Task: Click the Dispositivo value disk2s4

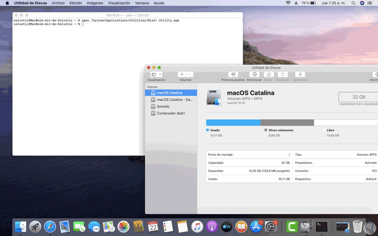Action: click(371, 179)
